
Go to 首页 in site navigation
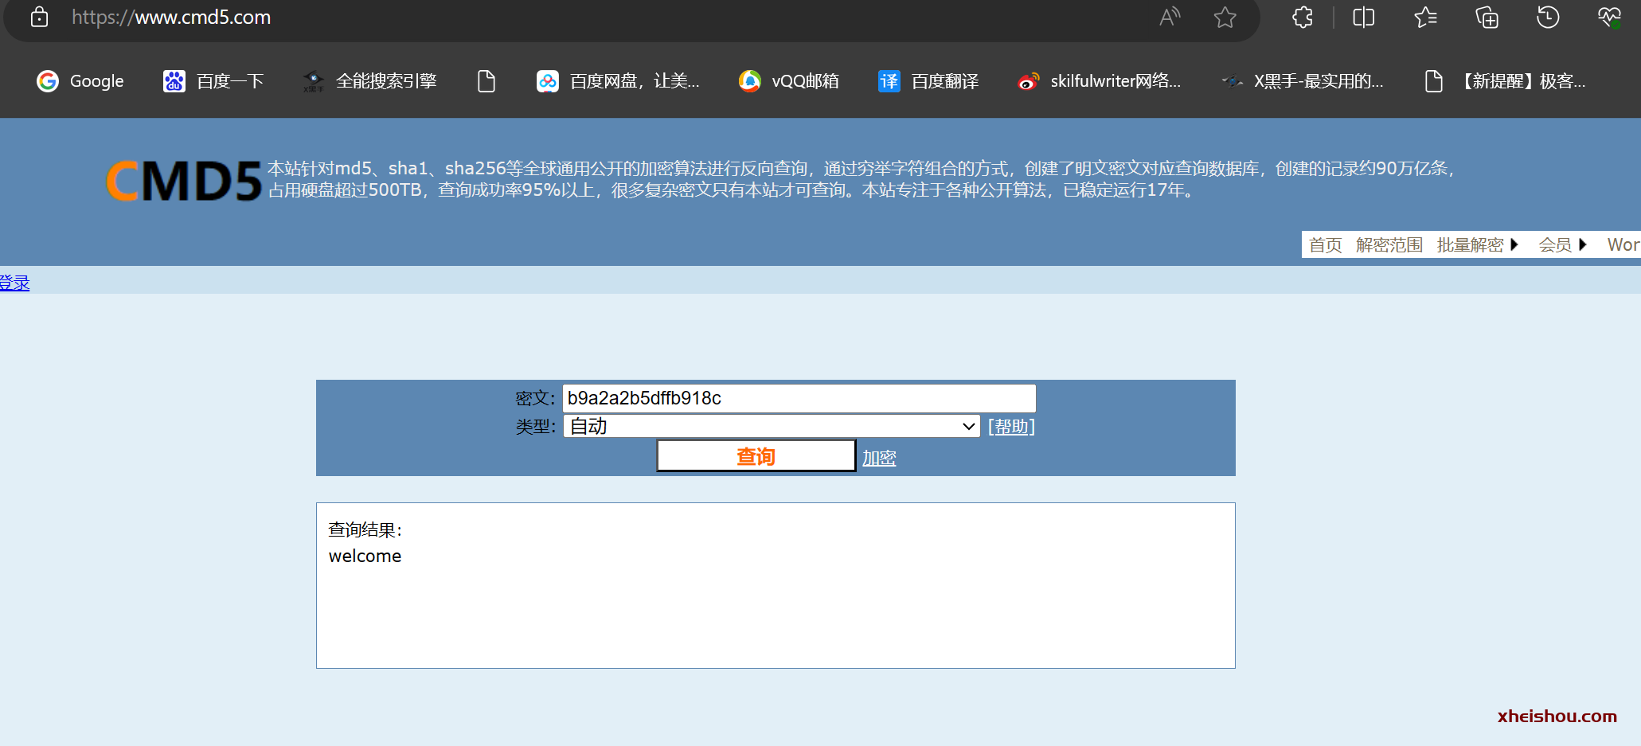1326,245
